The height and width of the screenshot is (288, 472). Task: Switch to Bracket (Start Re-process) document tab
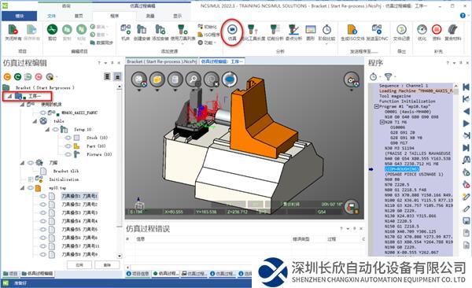pos(161,61)
